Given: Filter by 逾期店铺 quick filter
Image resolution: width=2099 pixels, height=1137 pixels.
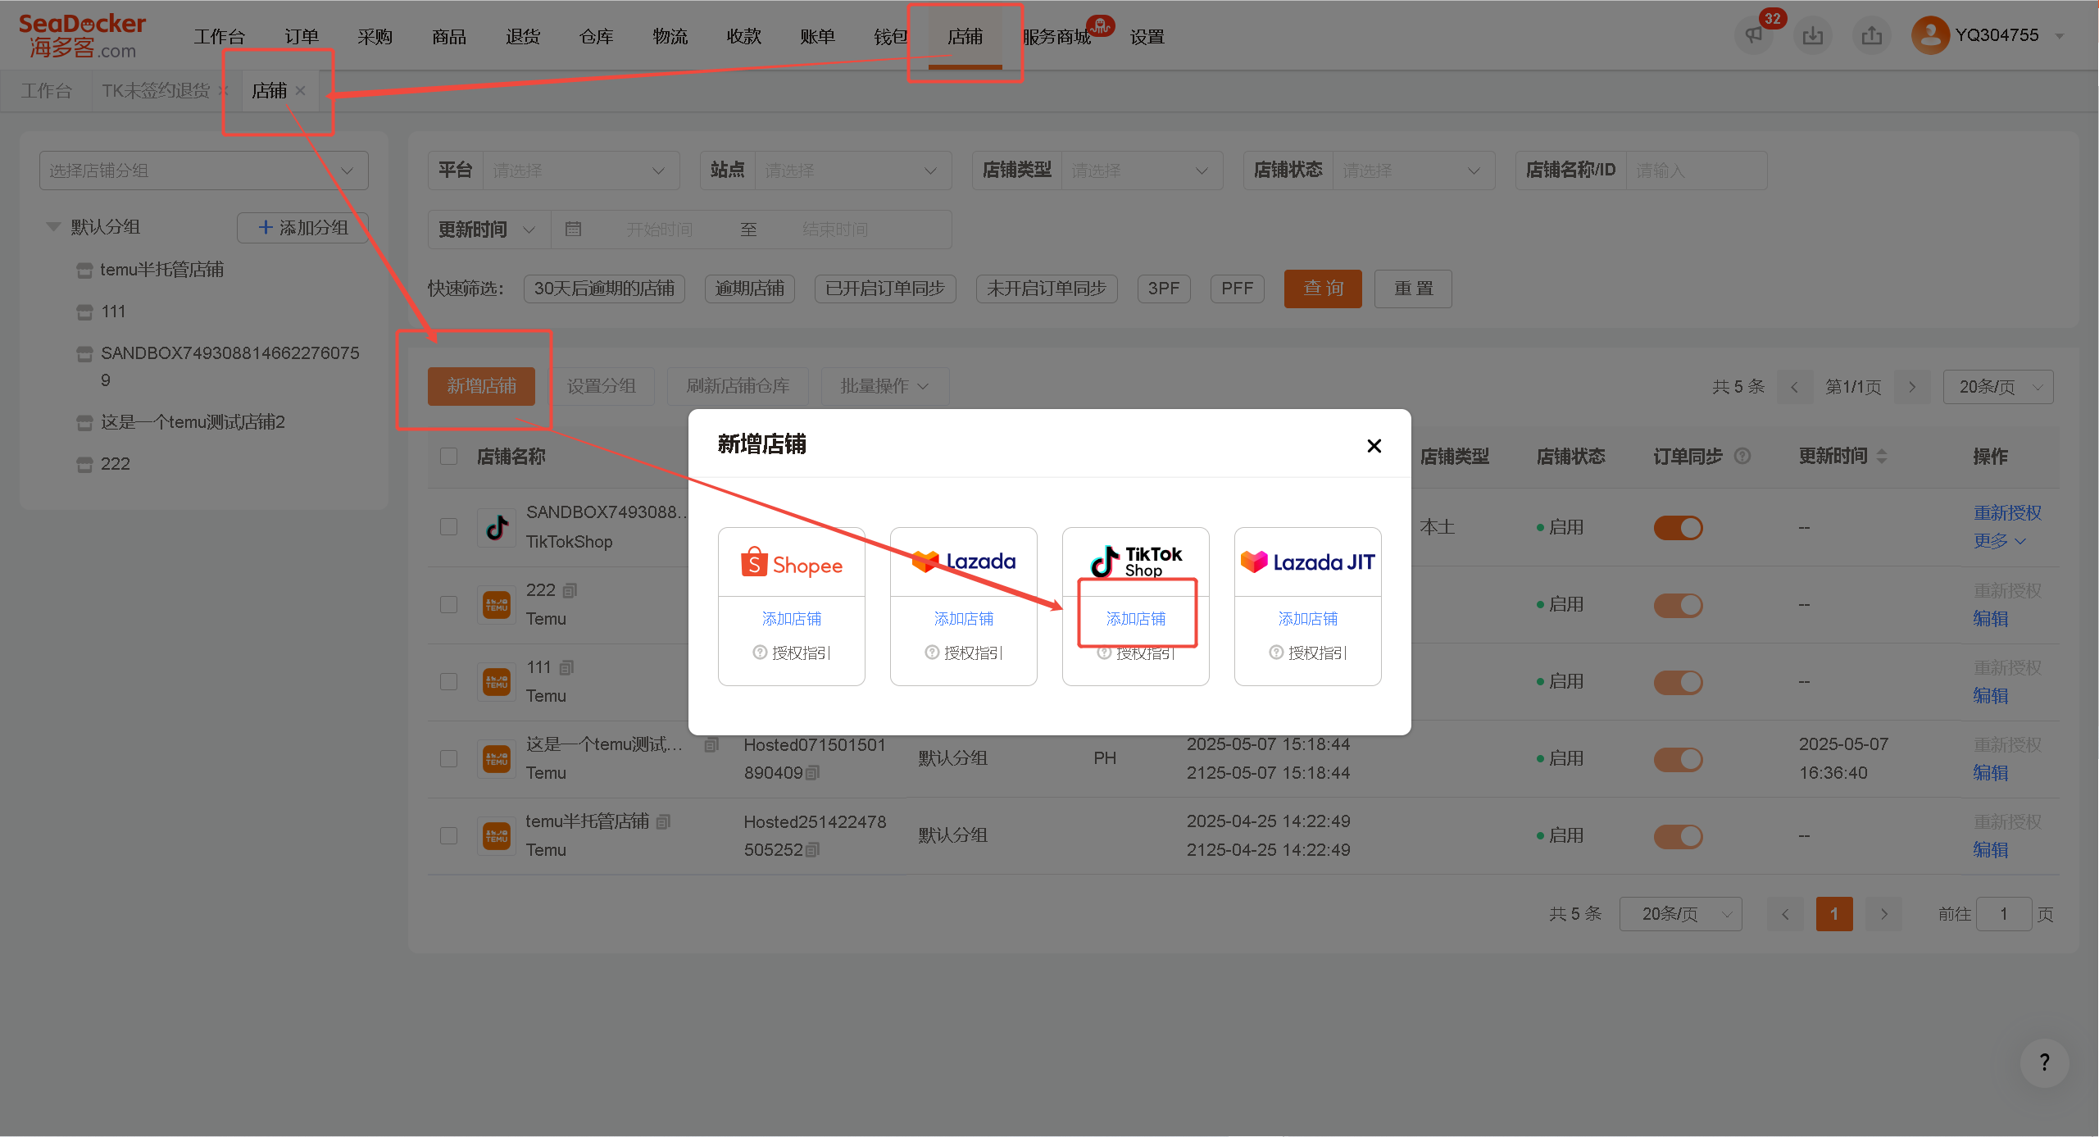Looking at the screenshot, I should 750,289.
